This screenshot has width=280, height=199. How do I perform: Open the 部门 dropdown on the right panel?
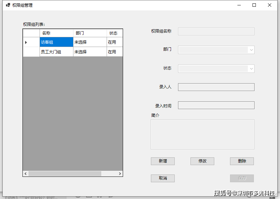[x=251, y=50]
